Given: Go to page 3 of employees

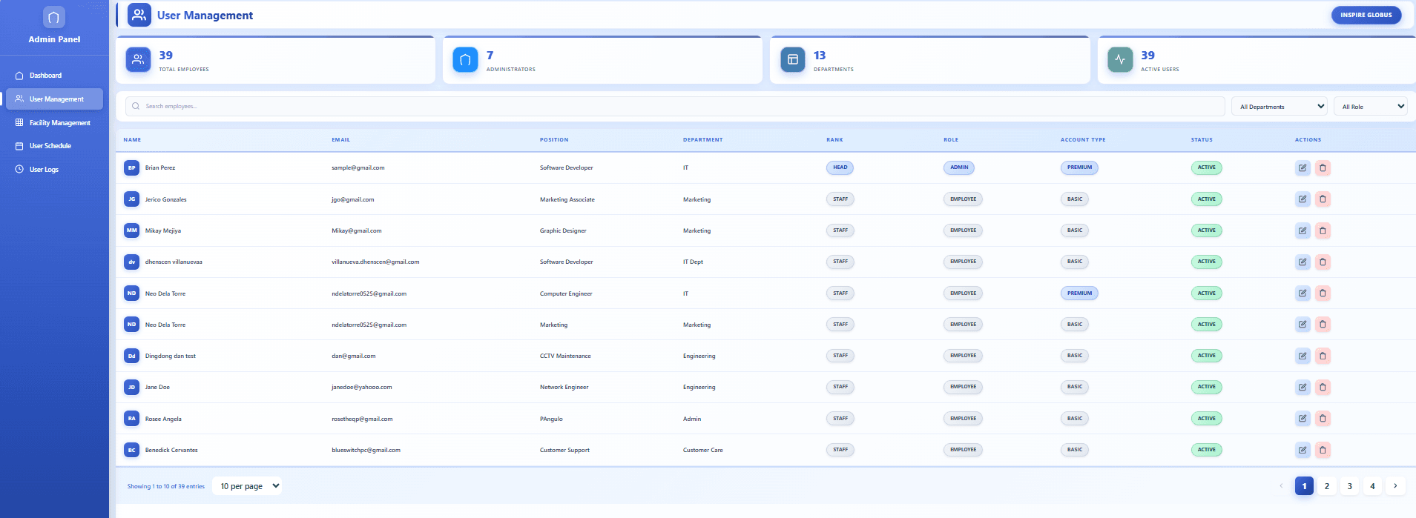Looking at the screenshot, I should (1349, 486).
